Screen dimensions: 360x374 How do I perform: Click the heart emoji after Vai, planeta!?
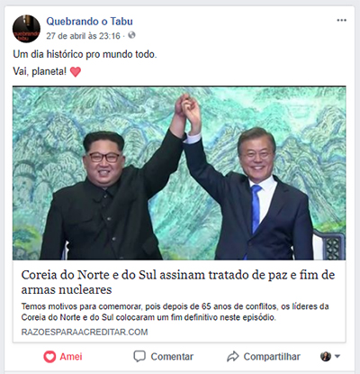coord(76,72)
